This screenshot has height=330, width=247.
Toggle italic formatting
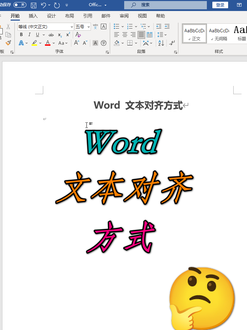[30, 35]
